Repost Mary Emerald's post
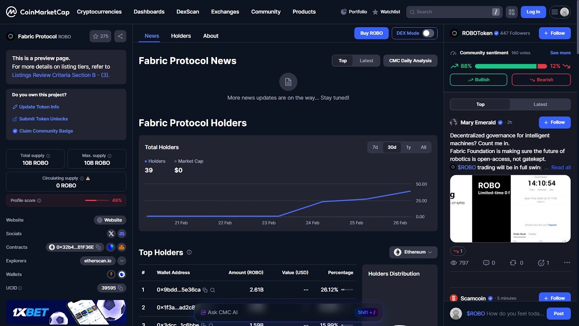The width and height of the screenshot is (579, 326). click(517, 263)
